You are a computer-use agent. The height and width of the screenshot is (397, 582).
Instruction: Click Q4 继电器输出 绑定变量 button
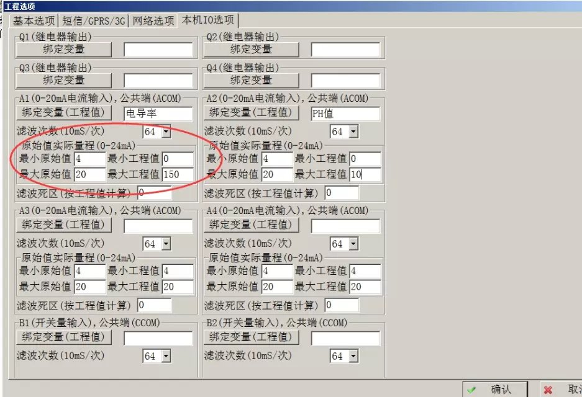pyautogui.click(x=251, y=80)
